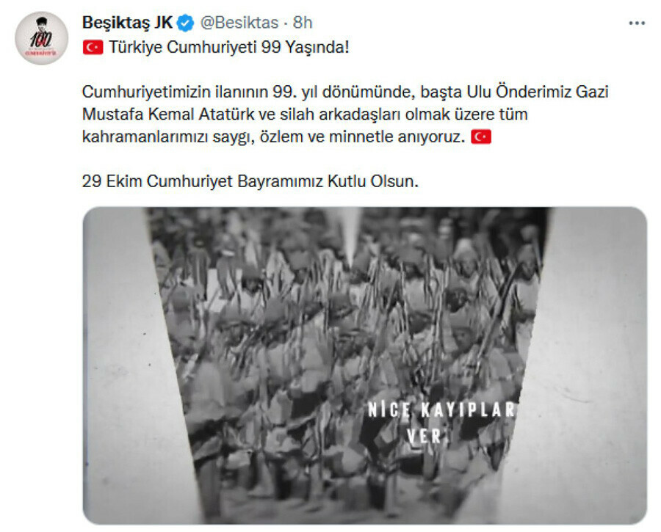
Task: Open the Beşiktaş JK display name link
Action: 127,23
